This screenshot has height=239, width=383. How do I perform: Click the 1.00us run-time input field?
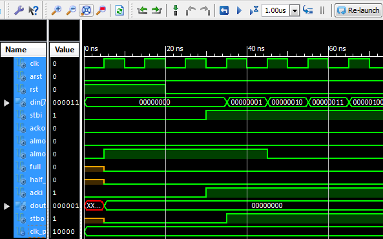pos(276,10)
